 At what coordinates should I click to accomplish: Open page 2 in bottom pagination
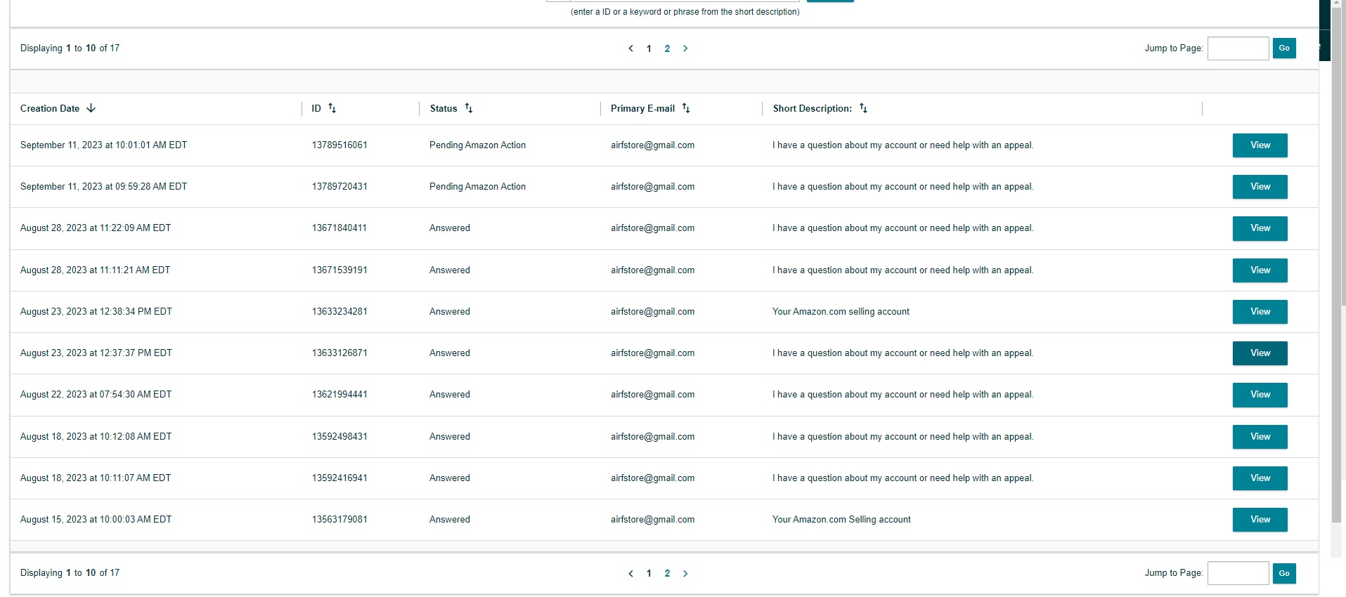pyautogui.click(x=667, y=573)
